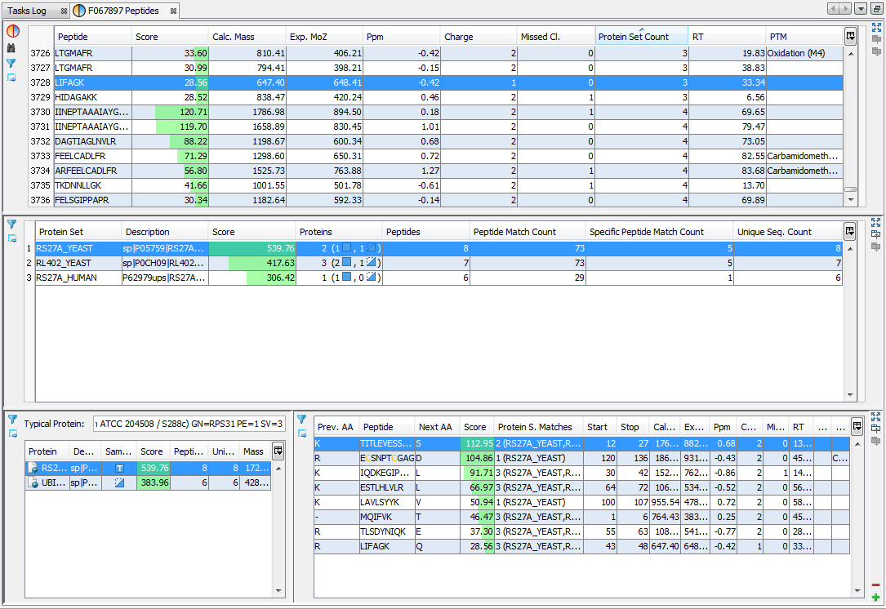Switch to the Tasks Log tab

[28, 11]
